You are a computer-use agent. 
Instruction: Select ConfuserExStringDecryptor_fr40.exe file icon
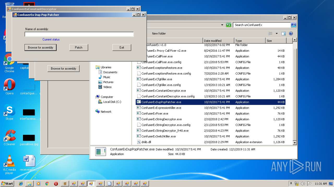[139, 131]
